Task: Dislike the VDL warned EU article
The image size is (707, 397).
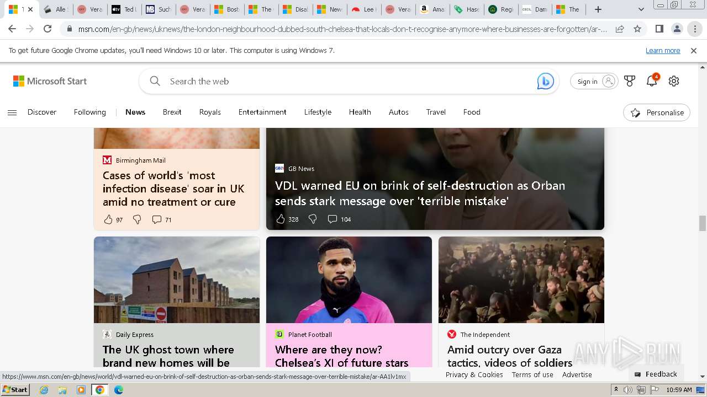Action: pyautogui.click(x=313, y=219)
